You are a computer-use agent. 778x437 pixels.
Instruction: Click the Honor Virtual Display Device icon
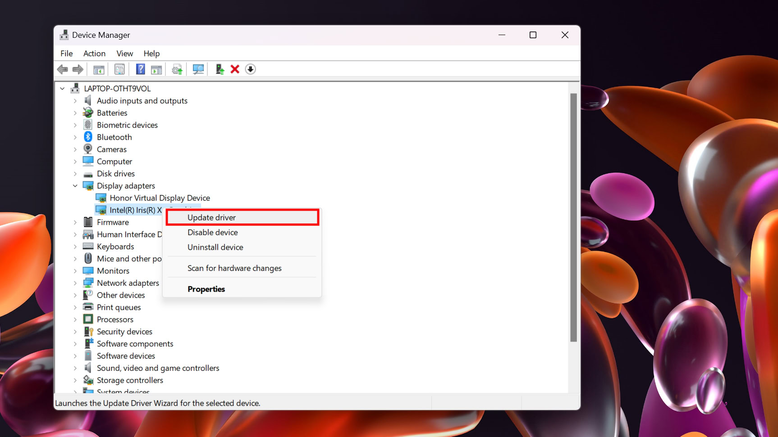click(x=101, y=198)
